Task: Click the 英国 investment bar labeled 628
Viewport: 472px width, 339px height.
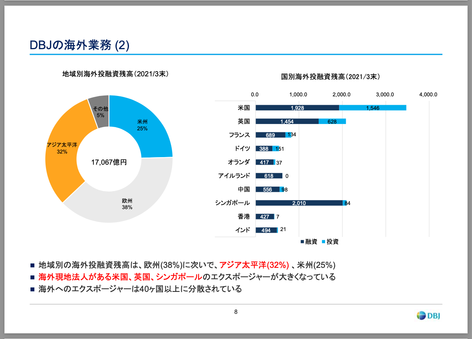Action: (x=332, y=122)
